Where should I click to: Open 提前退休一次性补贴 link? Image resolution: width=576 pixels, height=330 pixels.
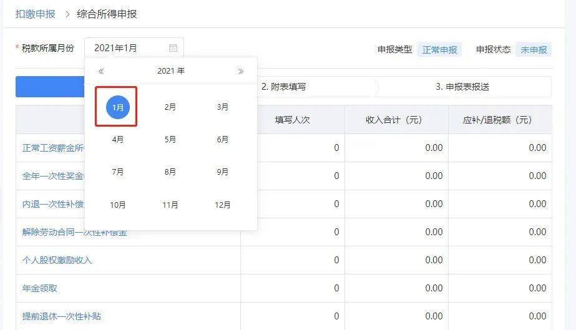click(x=61, y=316)
